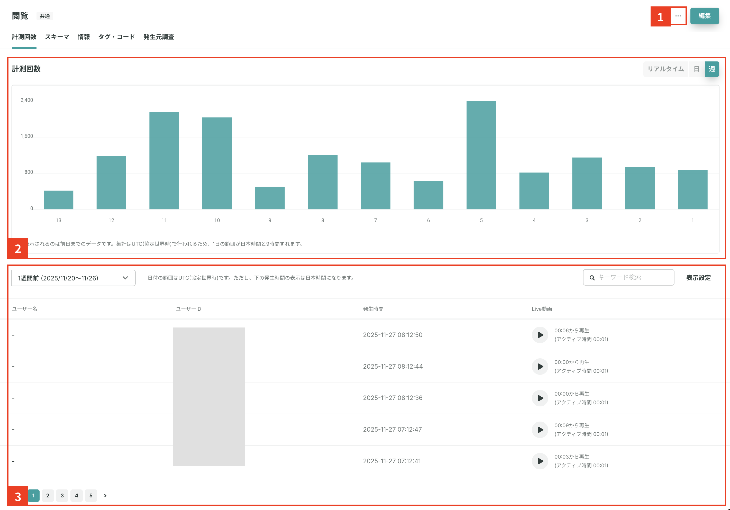730x510 pixels.
Task: Click the 編集 edit button
Action: click(x=704, y=16)
